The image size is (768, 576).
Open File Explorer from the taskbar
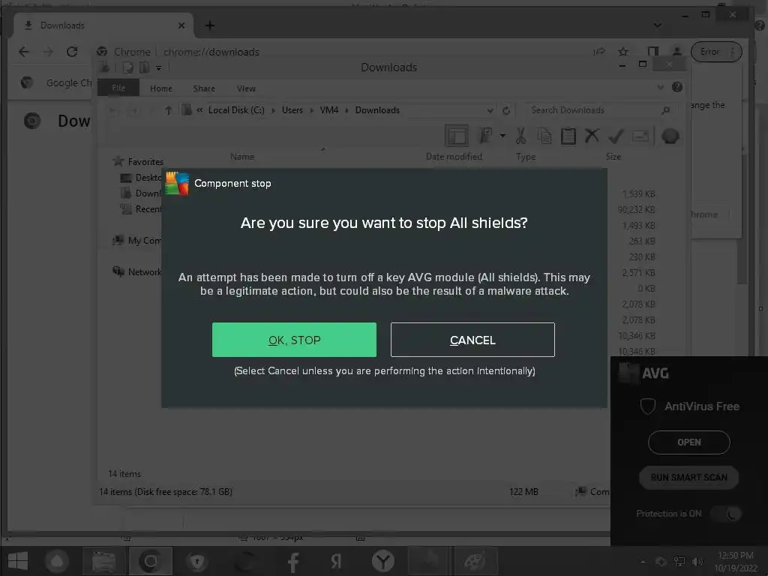[x=103, y=561]
